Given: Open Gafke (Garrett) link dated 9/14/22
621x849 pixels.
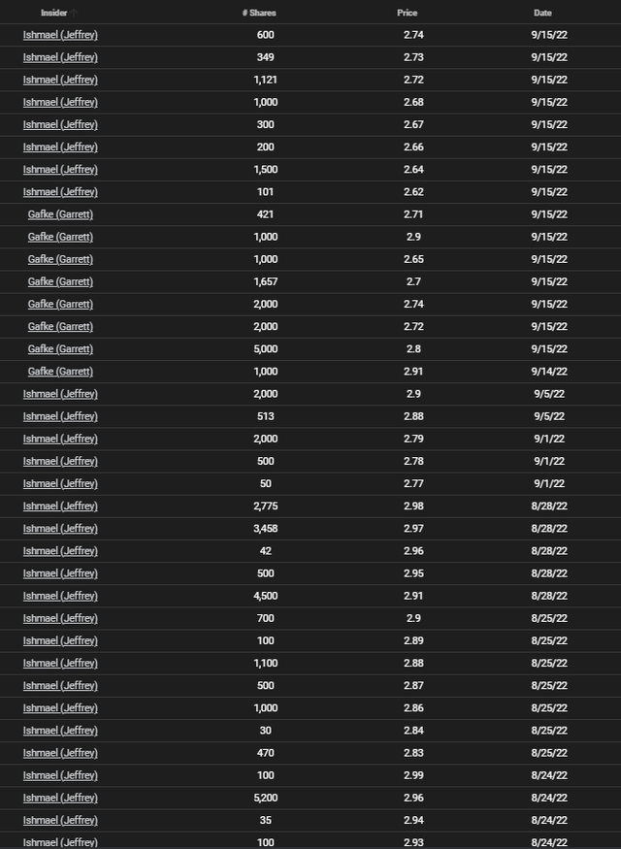Looking at the screenshot, I should pyautogui.click(x=60, y=372).
